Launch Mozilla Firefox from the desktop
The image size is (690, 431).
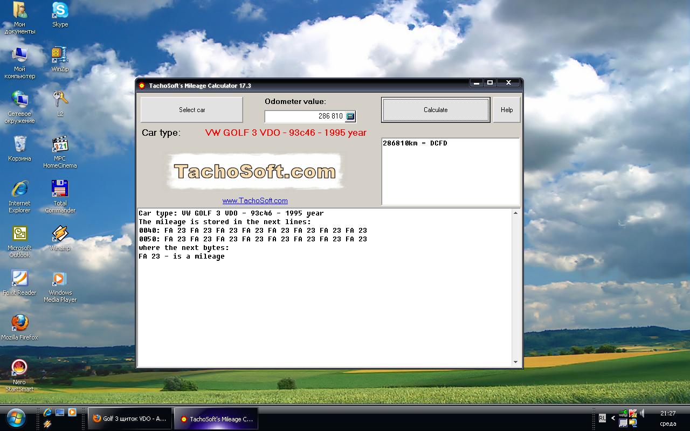20,328
